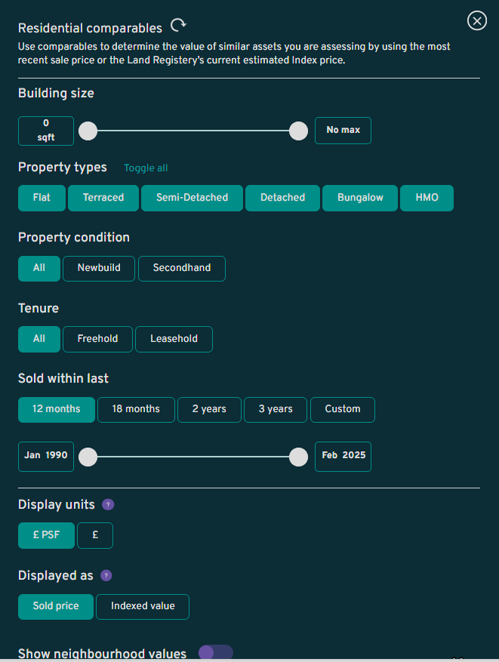
Task: Close the Residential comparables panel
Action: 477,20
